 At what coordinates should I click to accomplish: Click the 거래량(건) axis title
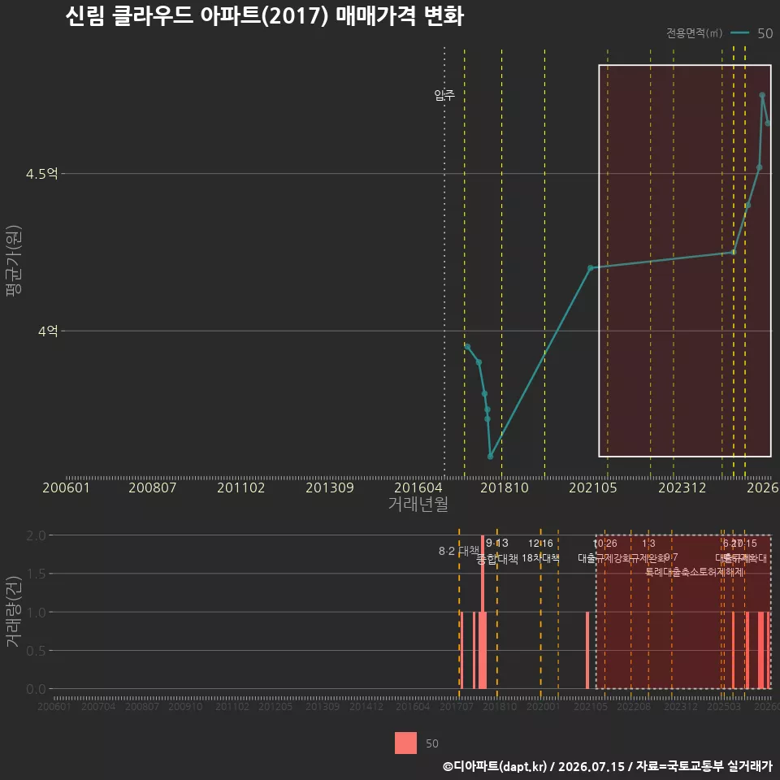tap(14, 612)
